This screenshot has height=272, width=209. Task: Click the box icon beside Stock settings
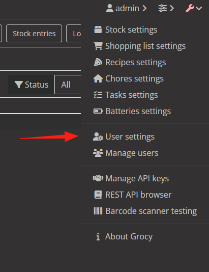98,30
